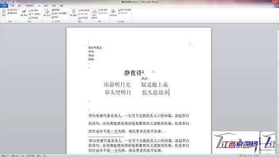Click the macro record icon in status bar
Viewport: 279px width, 157px height.
[44, 156]
